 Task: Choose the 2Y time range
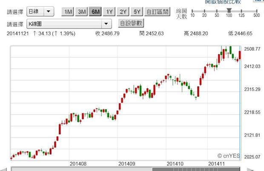tap(123, 12)
